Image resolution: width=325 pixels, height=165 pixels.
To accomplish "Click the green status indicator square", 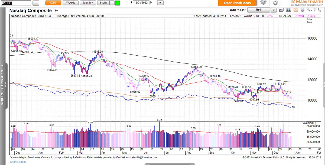I will click(118, 3).
